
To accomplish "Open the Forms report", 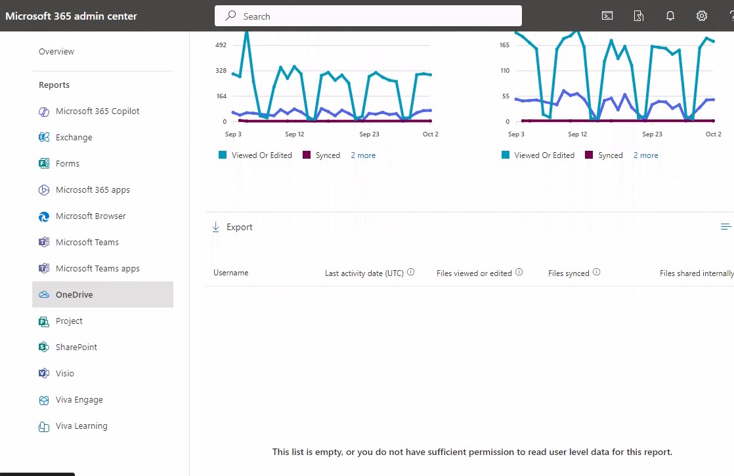I will [68, 164].
